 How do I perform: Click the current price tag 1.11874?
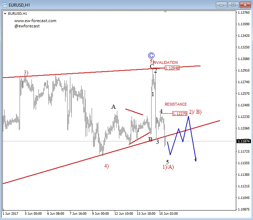click(244, 141)
